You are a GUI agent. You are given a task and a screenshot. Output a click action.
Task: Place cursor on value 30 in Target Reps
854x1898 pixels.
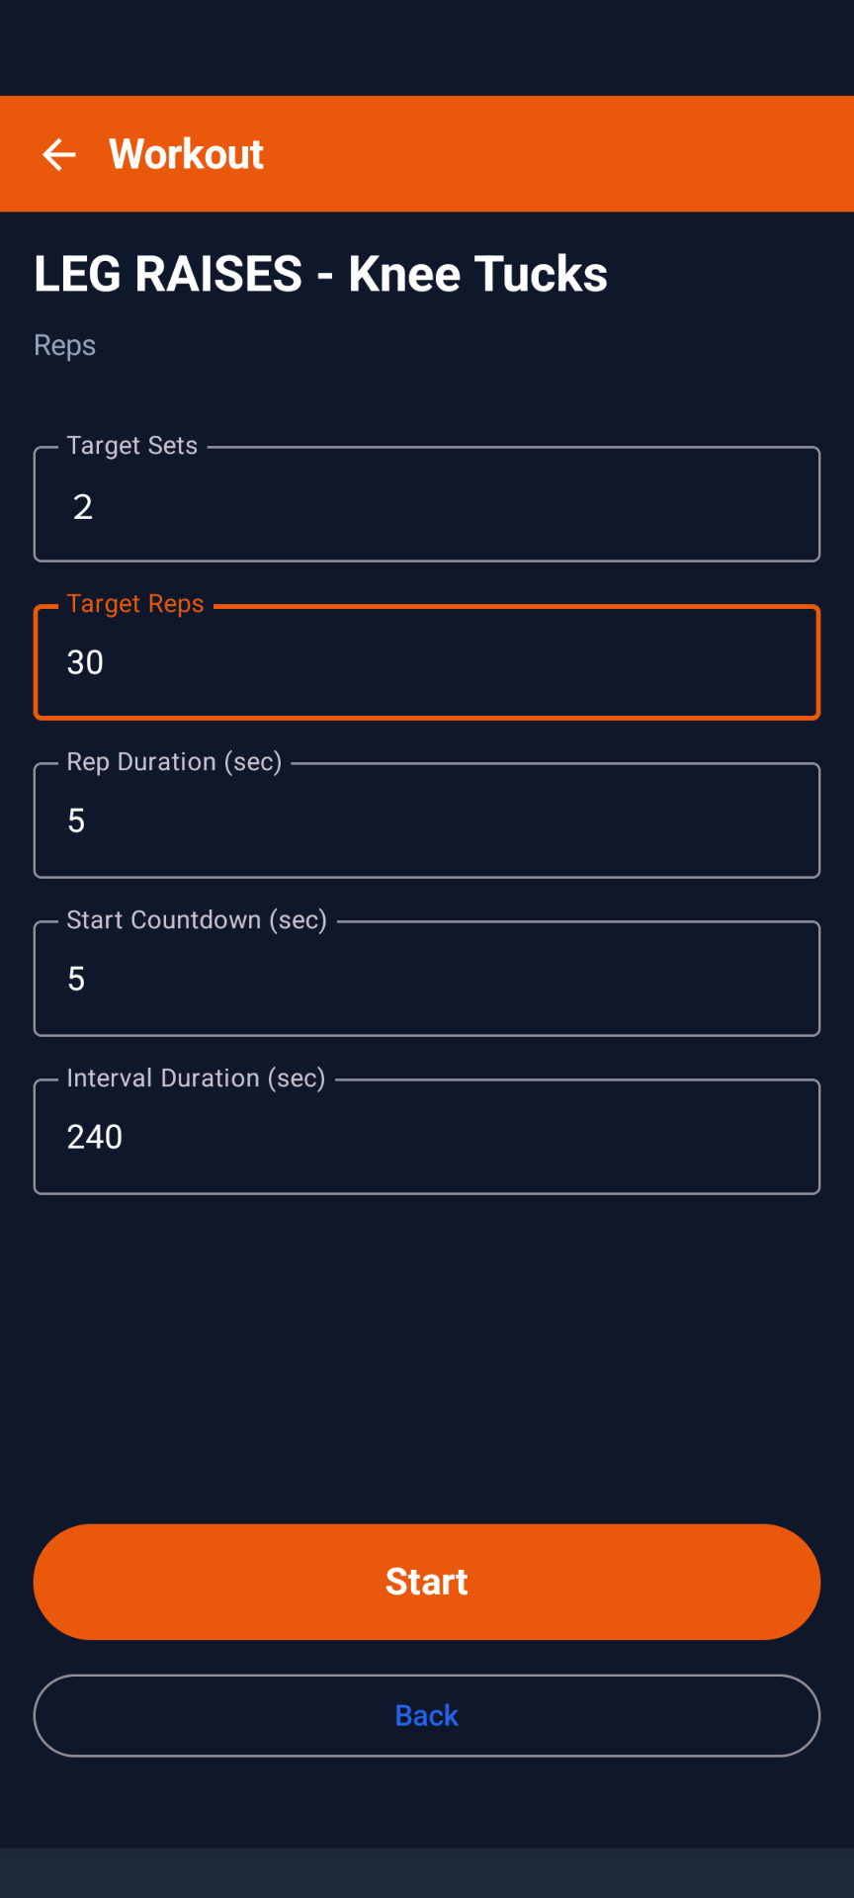pos(85,662)
